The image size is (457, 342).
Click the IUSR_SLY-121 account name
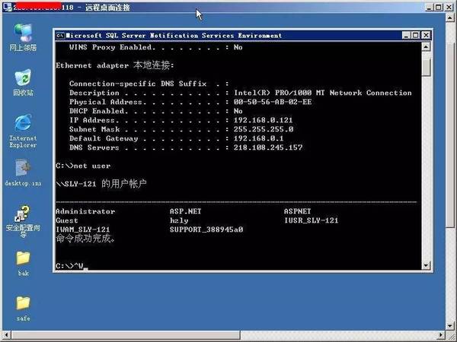click(x=311, y=220)
